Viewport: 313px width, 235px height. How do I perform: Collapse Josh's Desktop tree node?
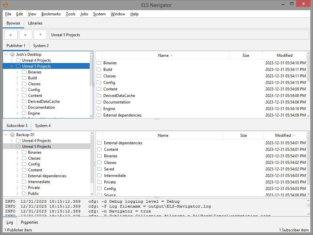coord(6,55)
